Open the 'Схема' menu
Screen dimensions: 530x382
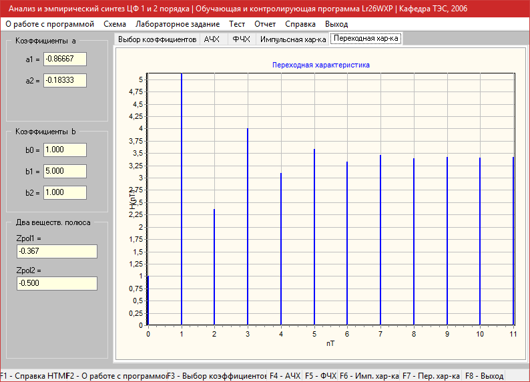click(115, 24)
